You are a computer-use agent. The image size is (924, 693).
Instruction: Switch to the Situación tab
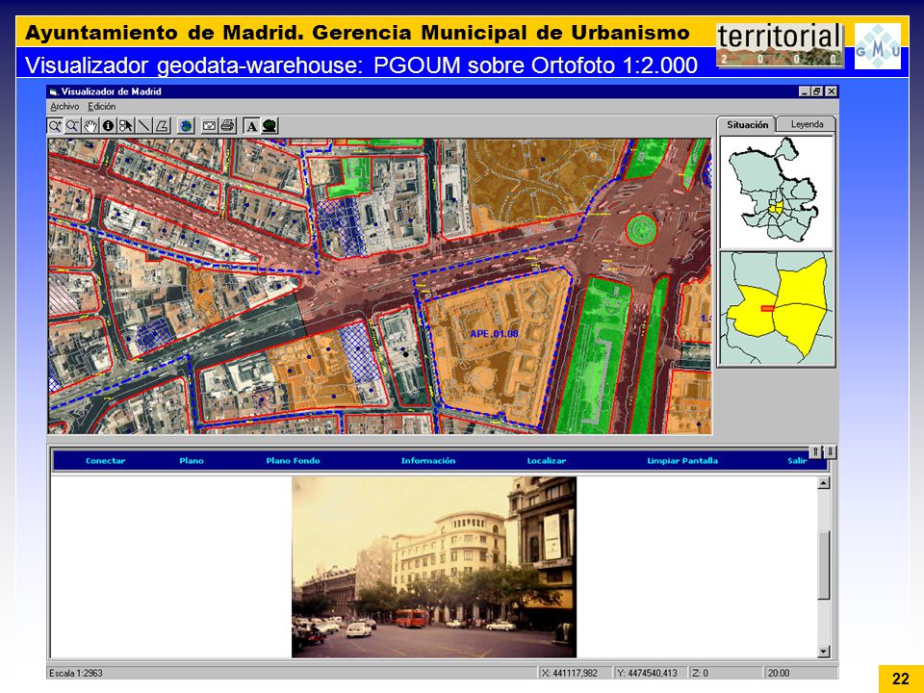pyautogui.click(x=747, y=124)
